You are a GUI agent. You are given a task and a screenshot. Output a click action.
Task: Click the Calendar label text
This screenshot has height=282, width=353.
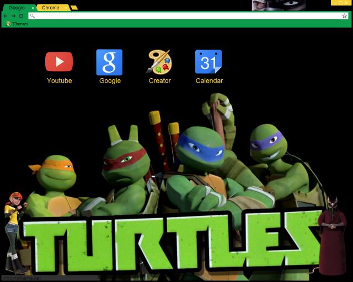point(209,81)
